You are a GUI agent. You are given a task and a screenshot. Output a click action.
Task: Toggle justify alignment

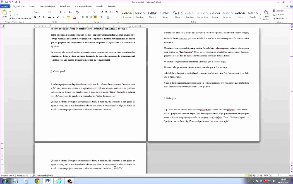(95, 17)
